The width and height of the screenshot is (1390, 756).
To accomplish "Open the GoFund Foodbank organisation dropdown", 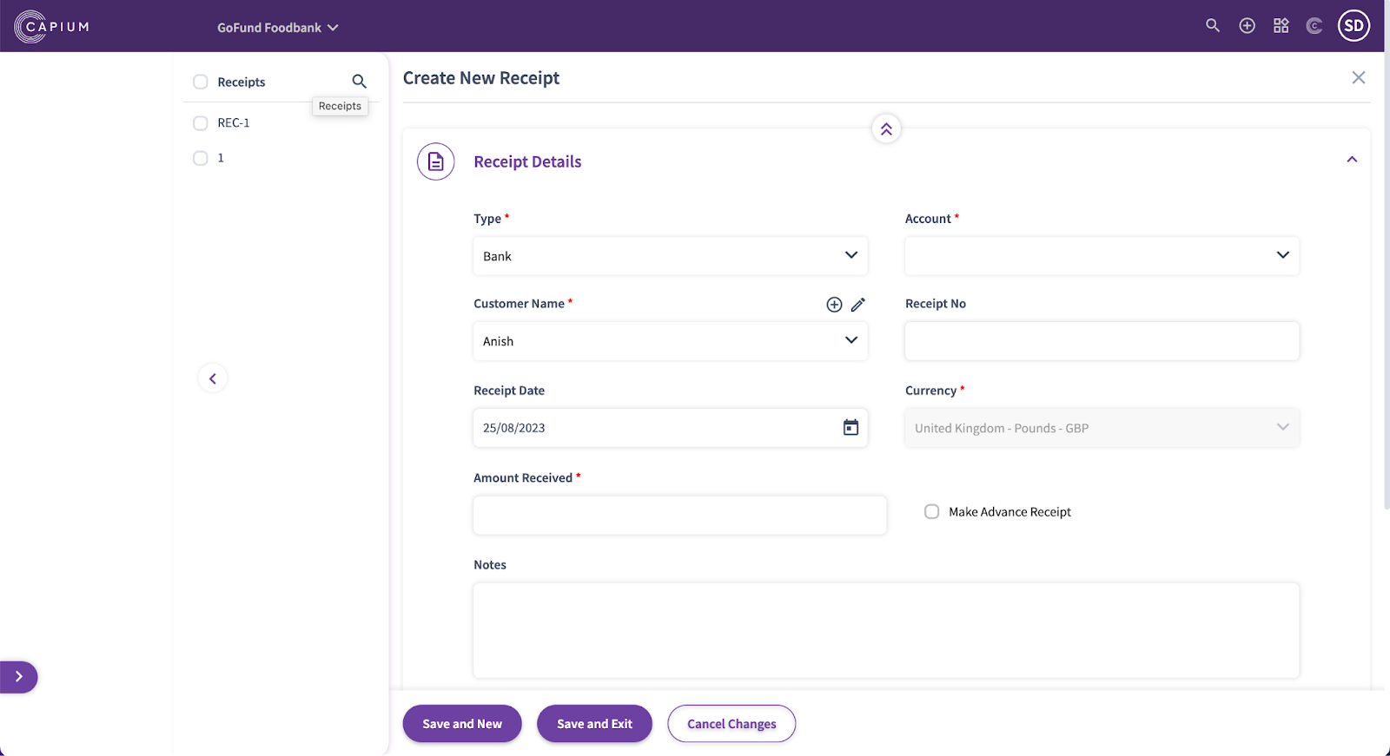I will [278, 28].
